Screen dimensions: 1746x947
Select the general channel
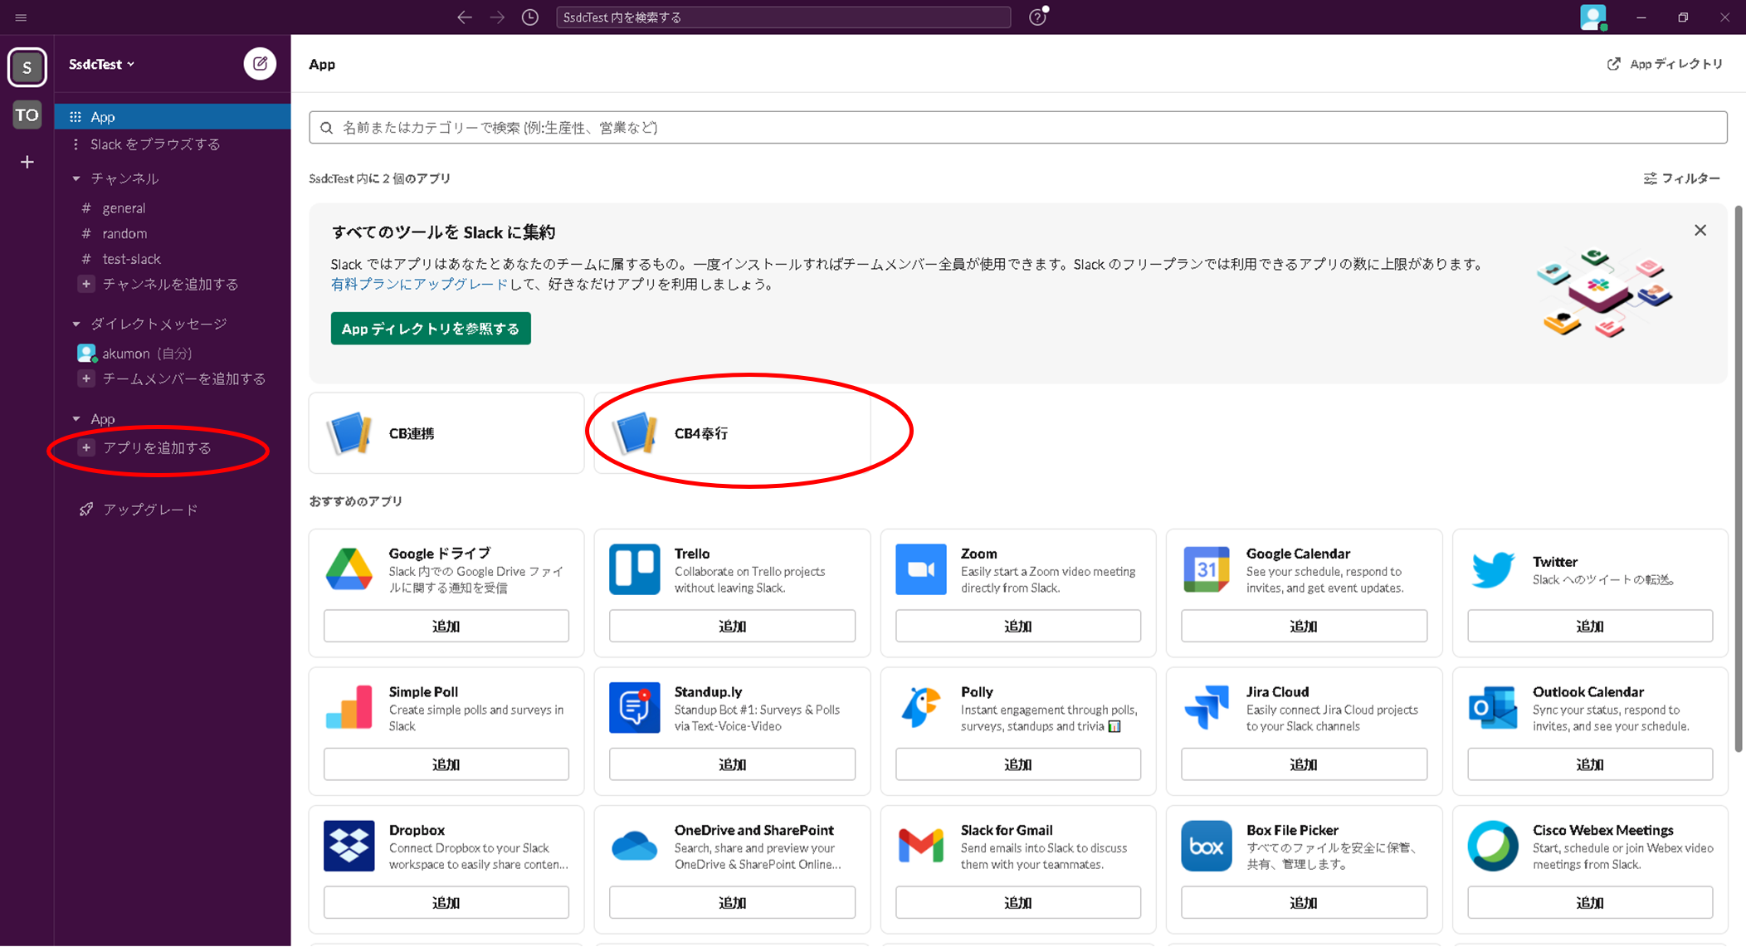pyautogui.click(x=124, y=208)
